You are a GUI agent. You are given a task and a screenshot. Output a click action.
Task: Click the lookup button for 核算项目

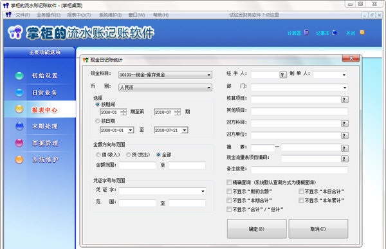point(344,100)
